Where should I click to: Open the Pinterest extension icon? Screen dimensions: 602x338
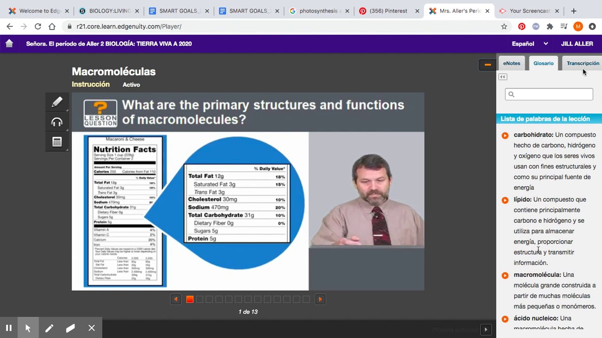522,26
